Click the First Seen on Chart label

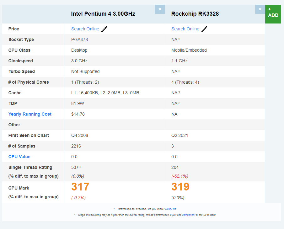(29, 135)
